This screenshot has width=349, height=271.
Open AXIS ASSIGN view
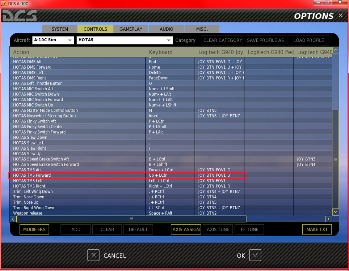tap(186, 229)
